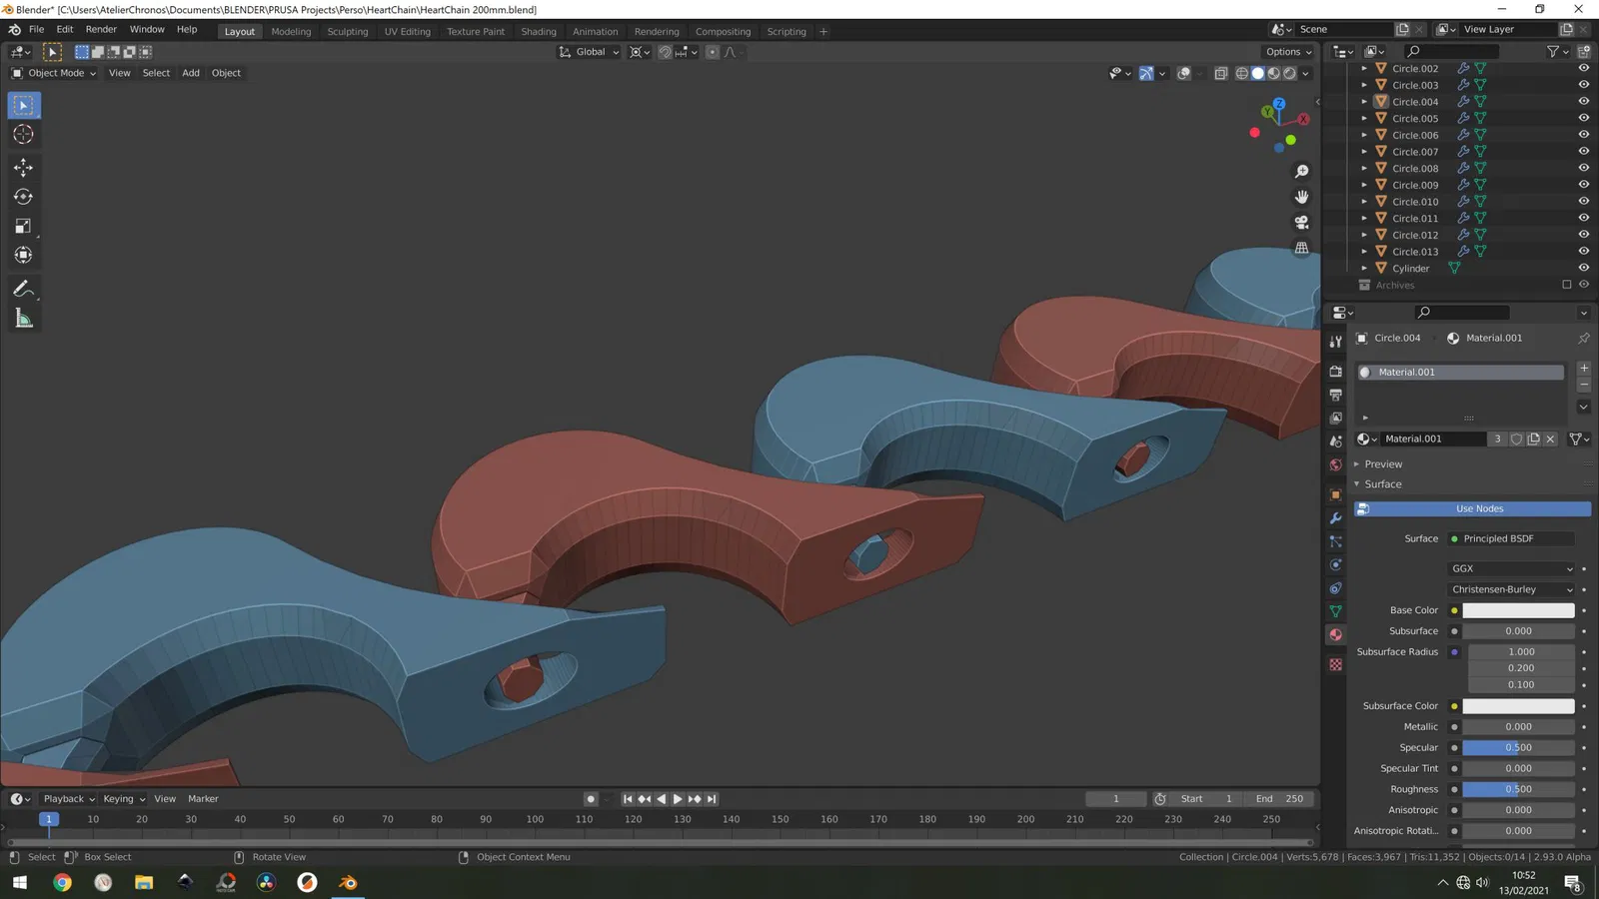Choose the Annotate pencil tool

tap(23, 290)
